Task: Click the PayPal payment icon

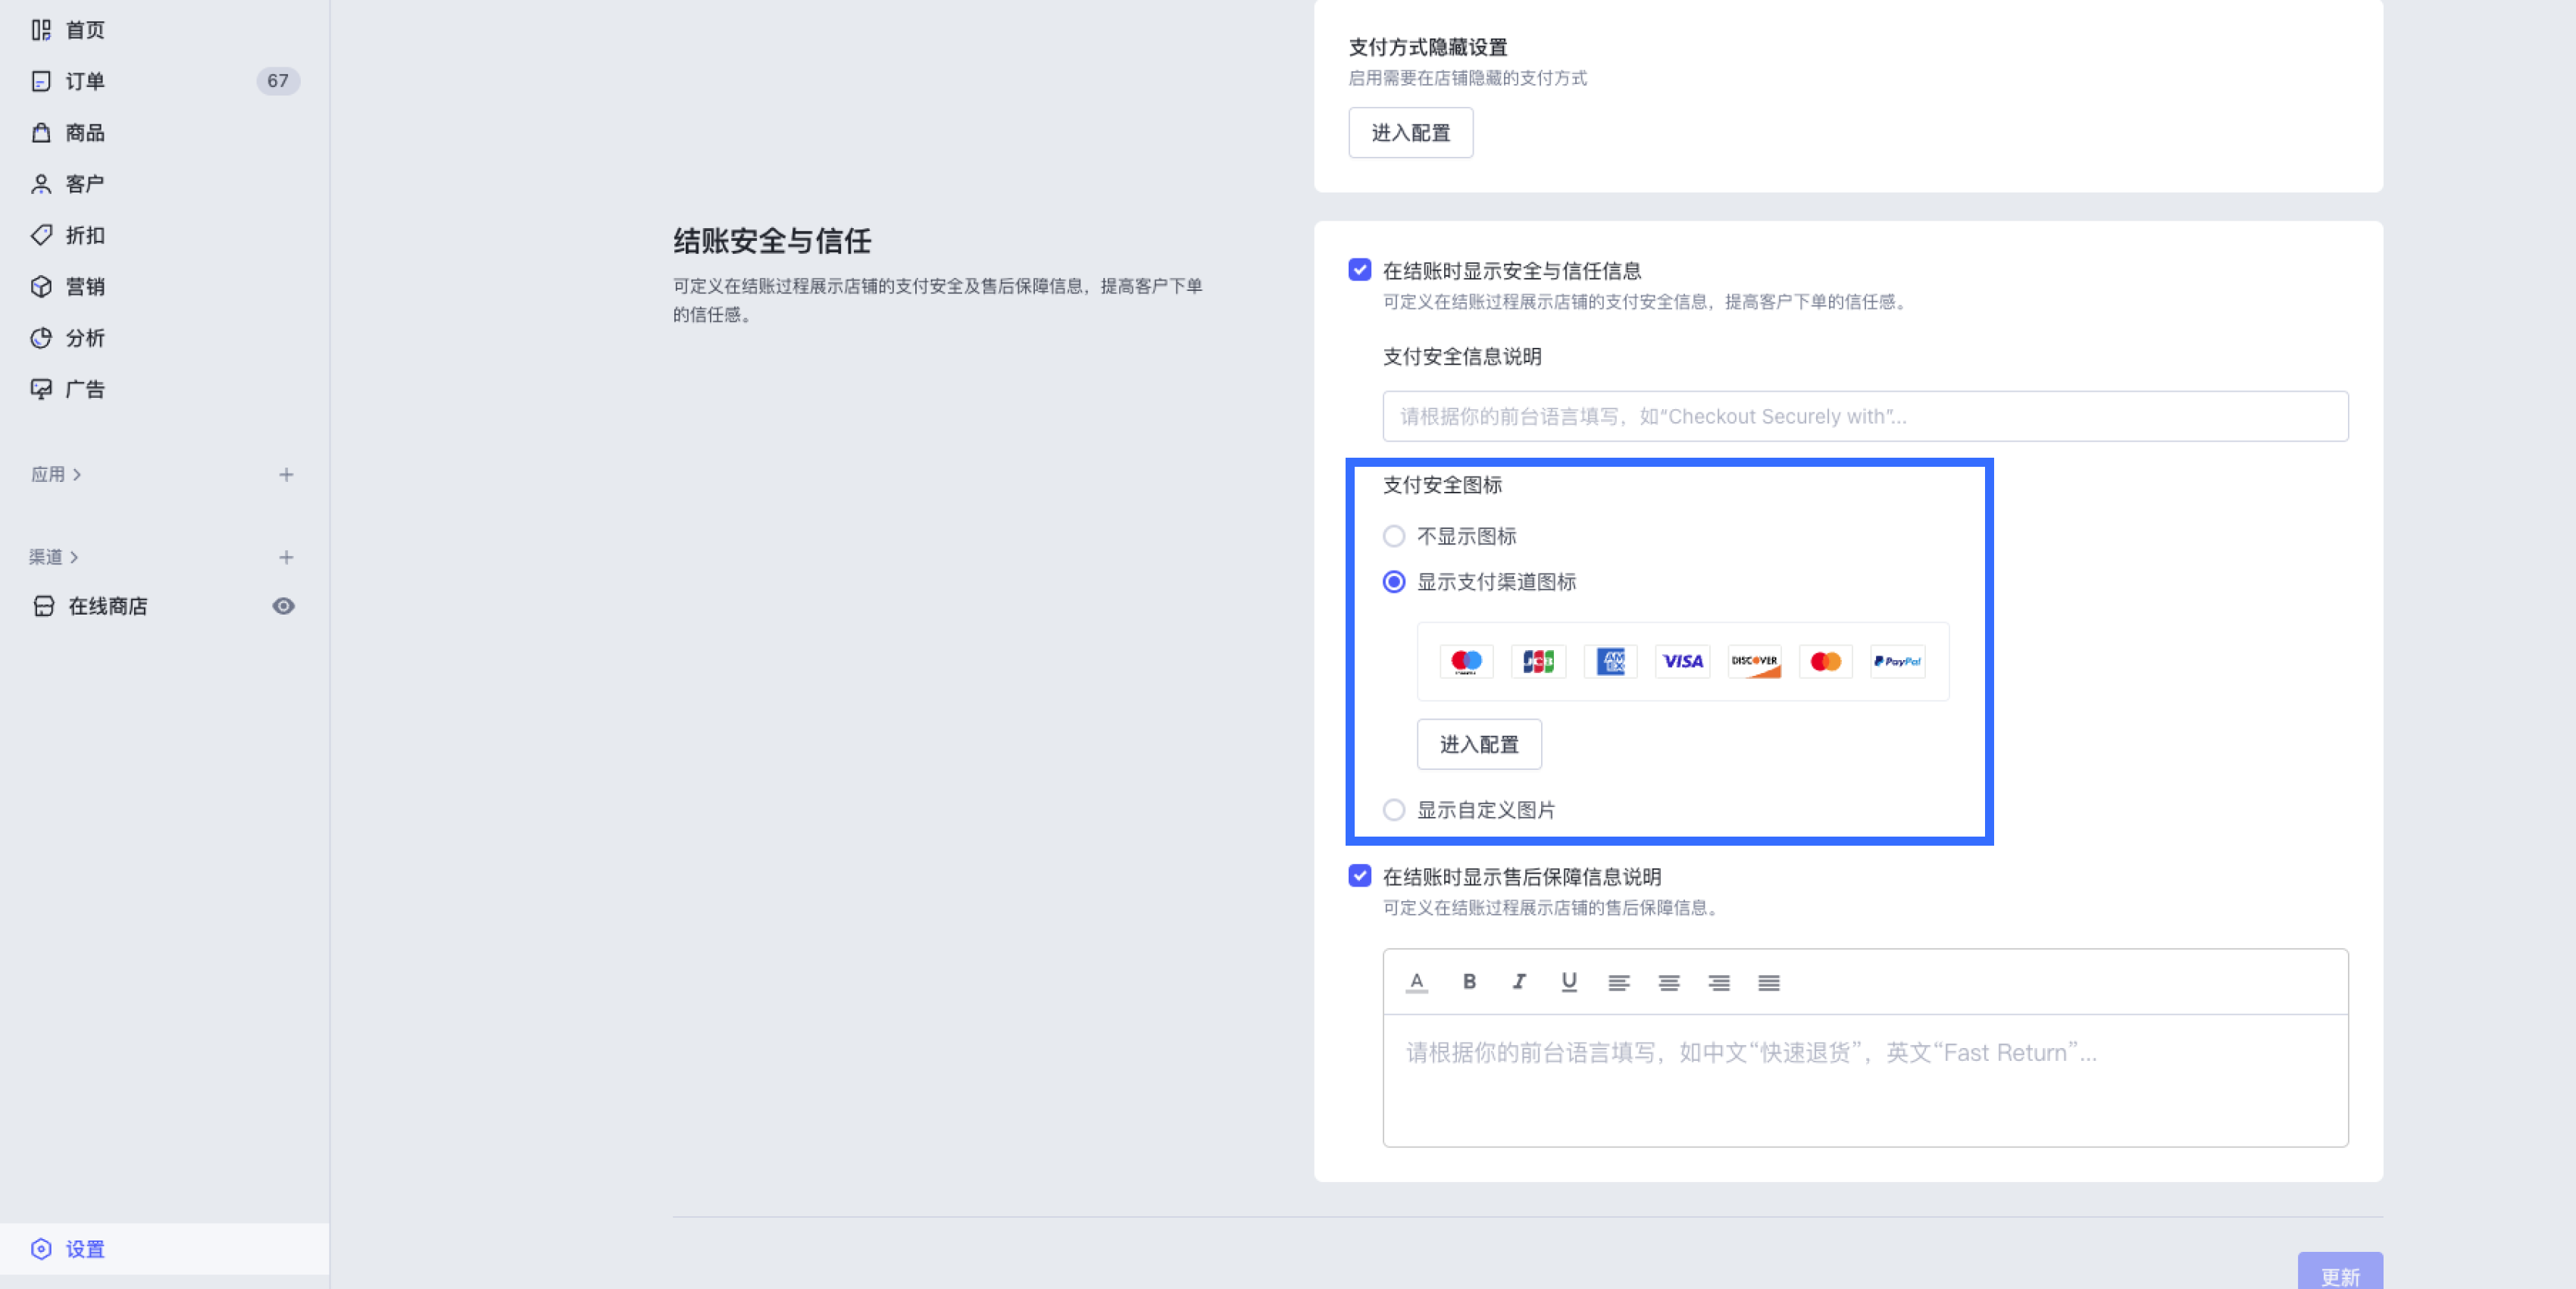Action: point(1897,661)
